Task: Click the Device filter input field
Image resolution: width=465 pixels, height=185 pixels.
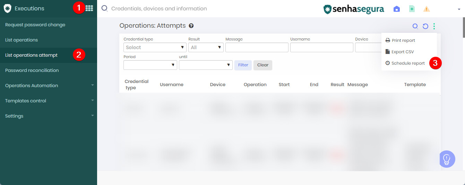Action: click(x=368, y=47)
